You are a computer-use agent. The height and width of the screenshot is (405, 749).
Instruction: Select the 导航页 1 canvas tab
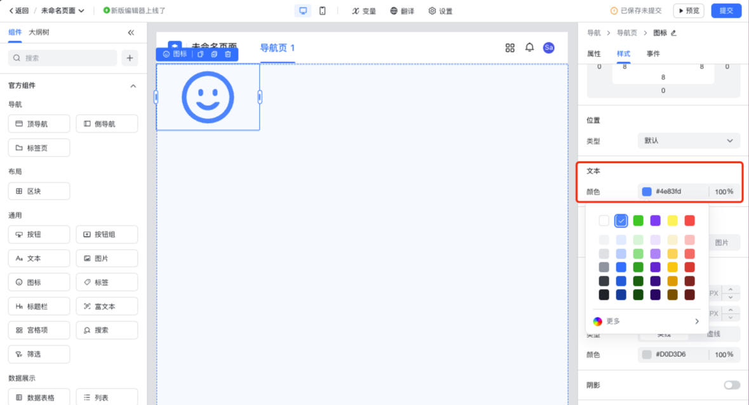(277, 48)
